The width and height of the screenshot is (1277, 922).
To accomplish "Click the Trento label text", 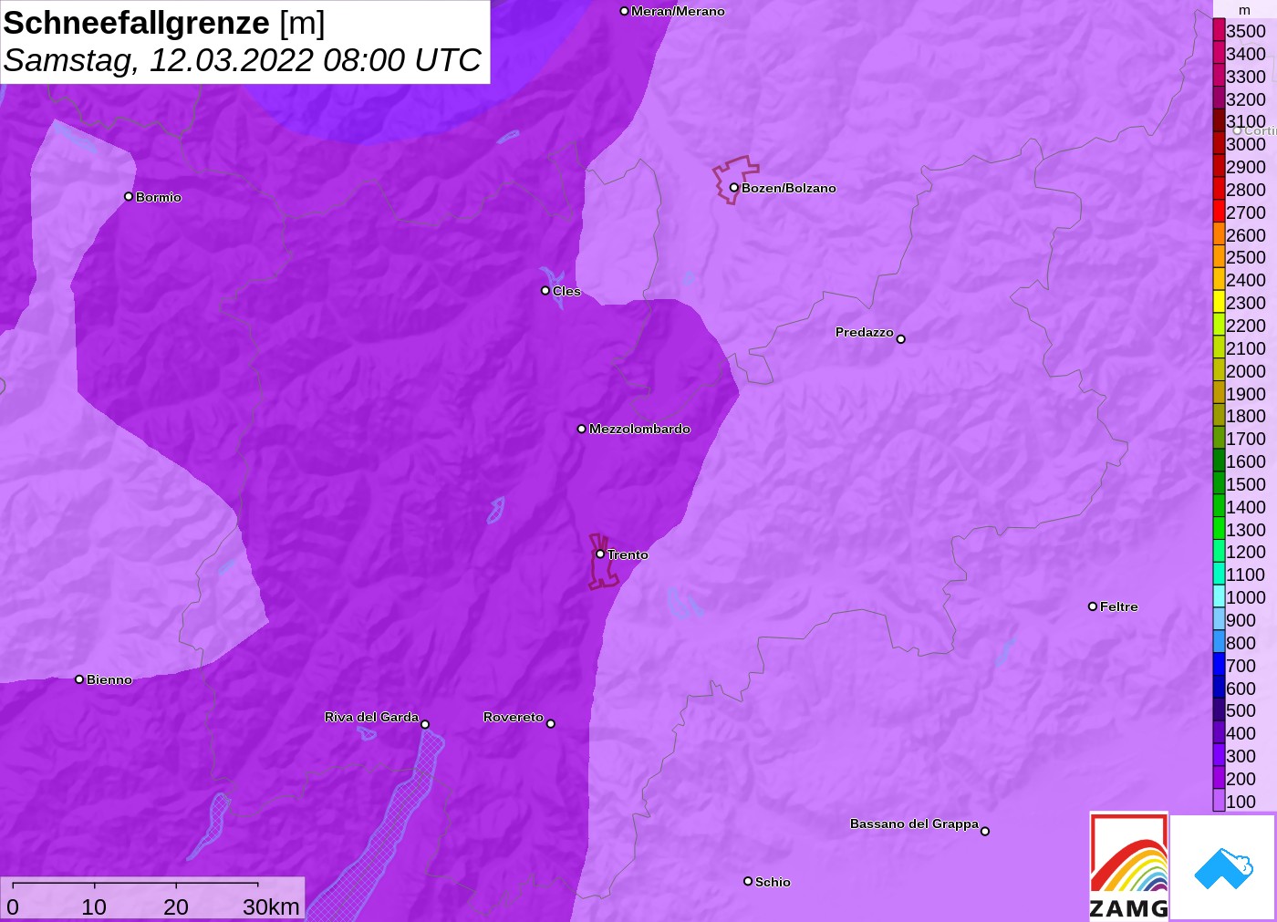I will pos(628,554).
